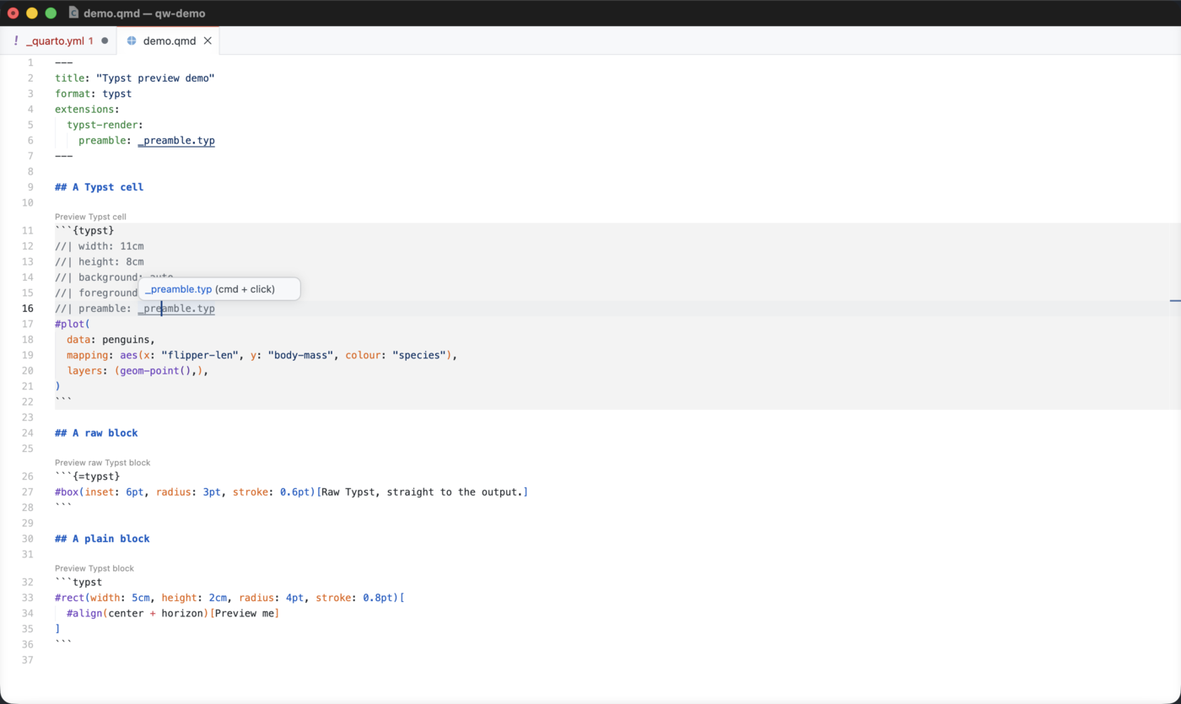
Task: Click the exclamation icon on _quarto.yml tab
Action: tap(15, 40)
